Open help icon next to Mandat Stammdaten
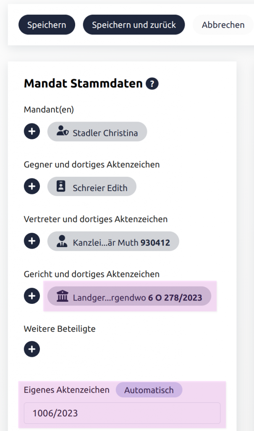This screenshot has height=431, width=254. [152, 84]
